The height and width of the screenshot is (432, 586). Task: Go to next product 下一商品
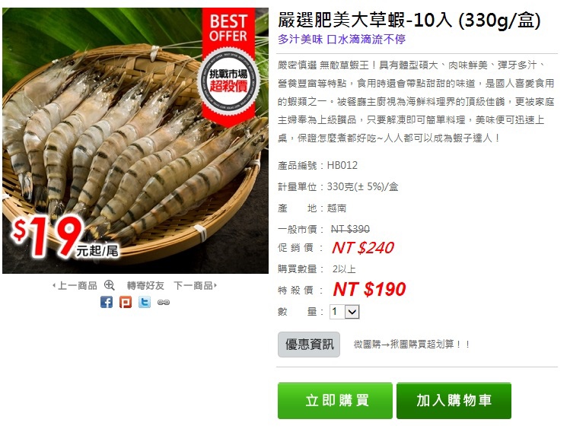coord(195,286)
